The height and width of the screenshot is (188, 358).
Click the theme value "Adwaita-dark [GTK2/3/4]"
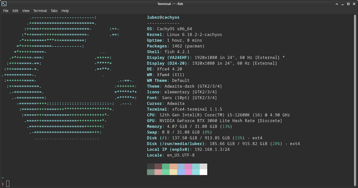pyautogui.click(x=193, y=86)
